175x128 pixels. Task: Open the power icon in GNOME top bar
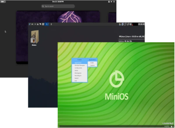[x=114, y=2]
